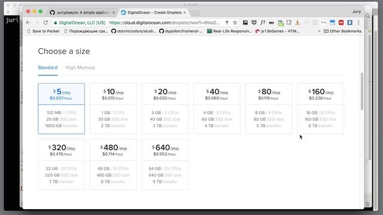Click the blue bookmark-shaped extension icon
Viewport: 383px width, 215px height.
pos(349,23)
